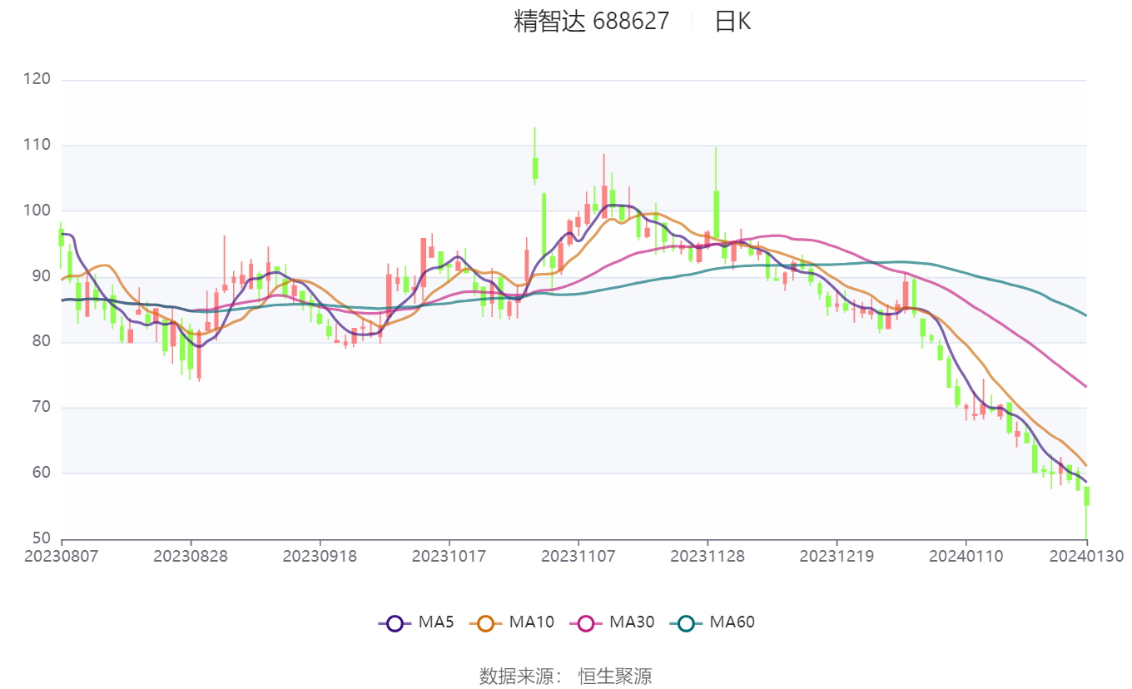Toggle the MA10 legend circle icon
Image resolution: width=1132 pixels, height=689 pixels.
tap(486, 622)
